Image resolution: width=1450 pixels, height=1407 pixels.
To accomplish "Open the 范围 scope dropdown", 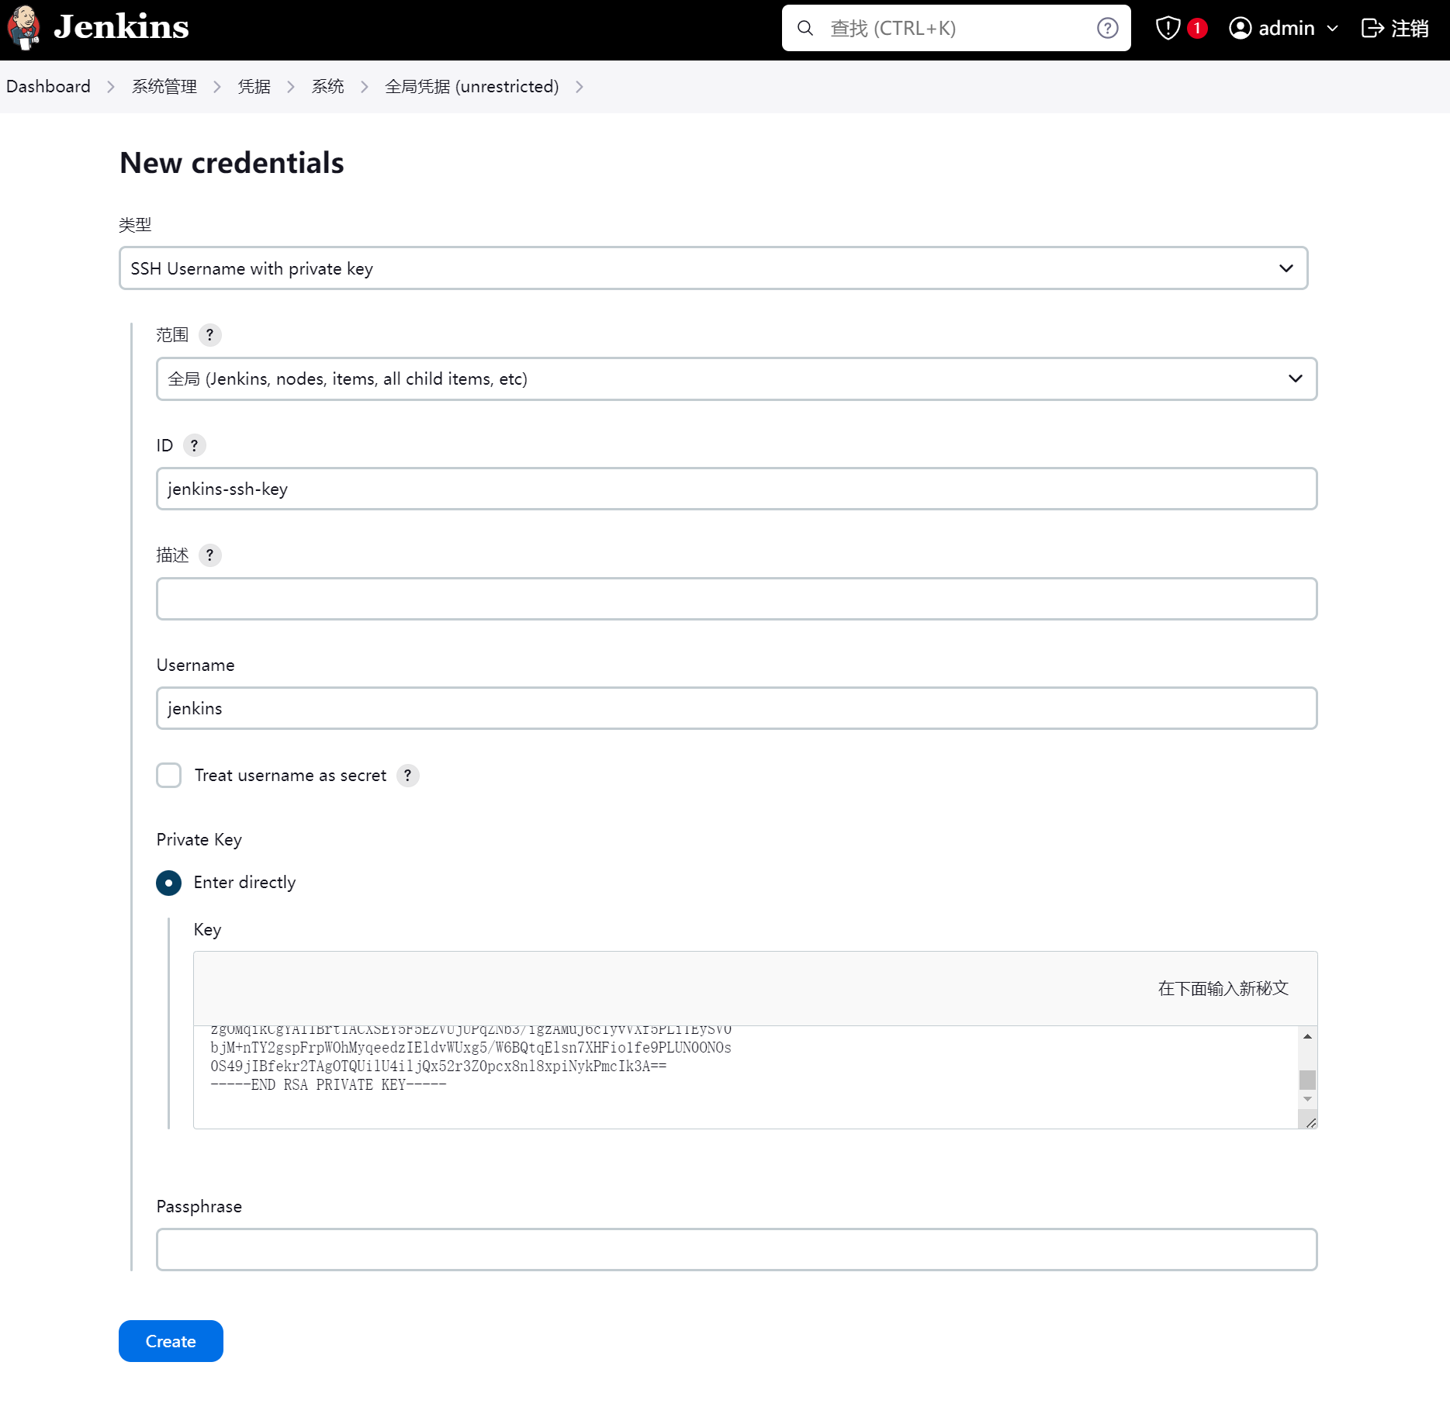I will (x=736, y=379).
